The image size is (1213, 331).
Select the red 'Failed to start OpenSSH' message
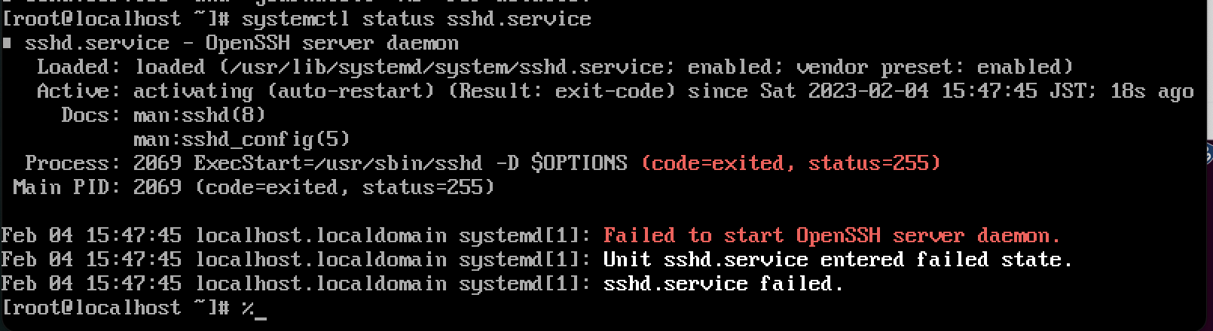tap(832, 235)
